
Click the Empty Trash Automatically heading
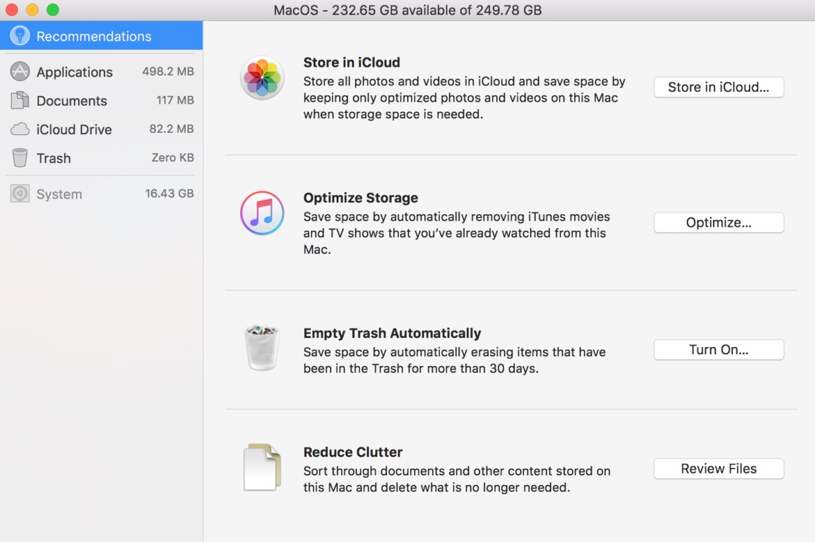point(392,333)
